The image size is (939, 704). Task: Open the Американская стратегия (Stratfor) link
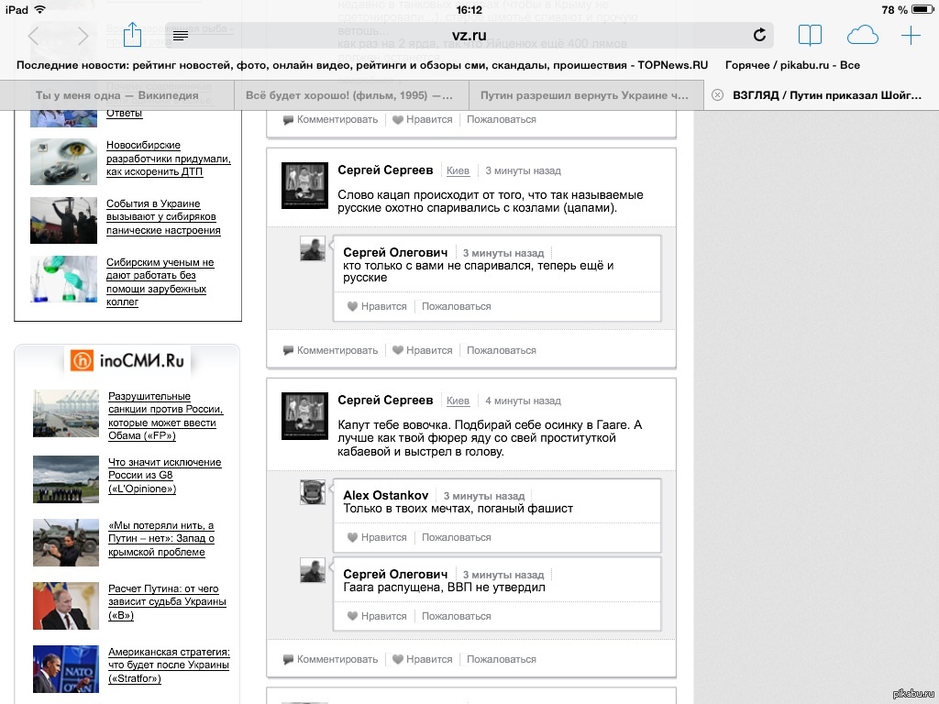(x=169, y=665)
